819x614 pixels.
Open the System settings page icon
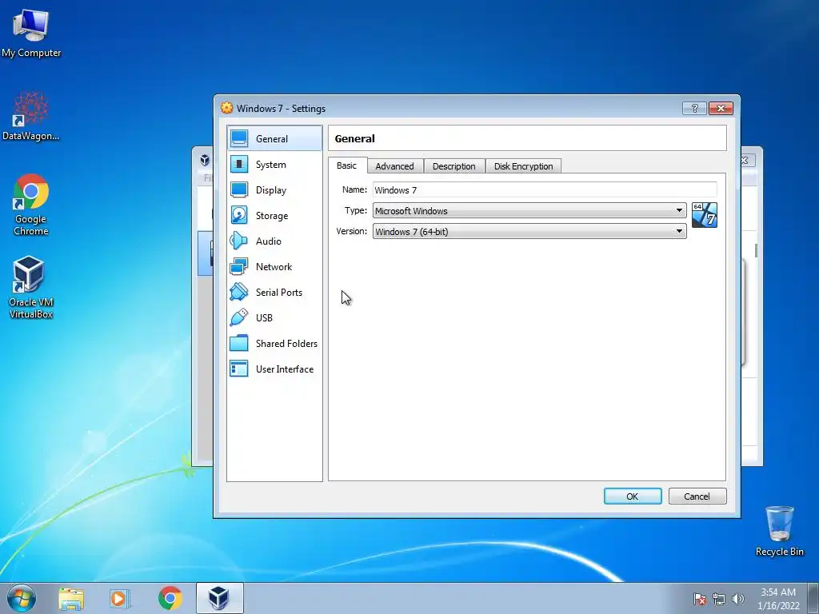pos(239,164)
